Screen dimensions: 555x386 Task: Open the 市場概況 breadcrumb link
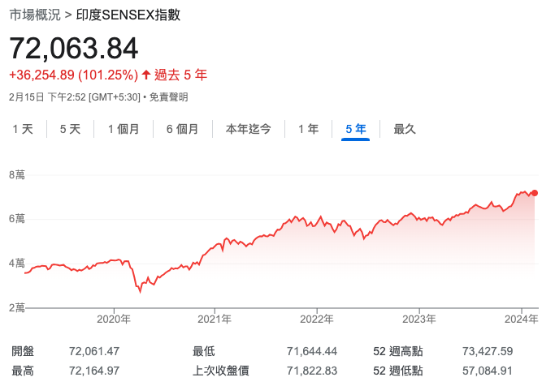click(x=35, y=15)
